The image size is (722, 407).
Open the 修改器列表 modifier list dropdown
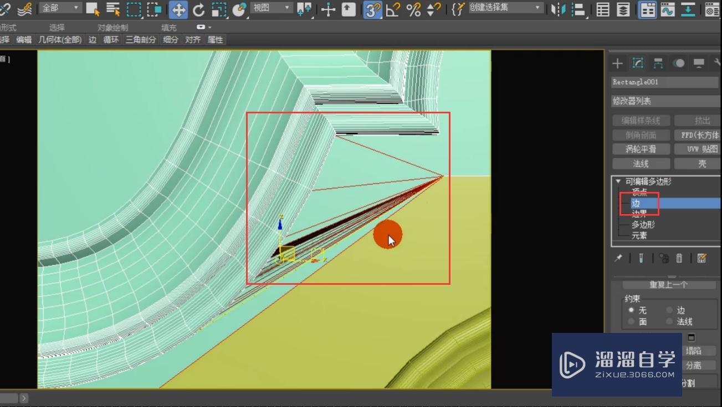(665, 101)
